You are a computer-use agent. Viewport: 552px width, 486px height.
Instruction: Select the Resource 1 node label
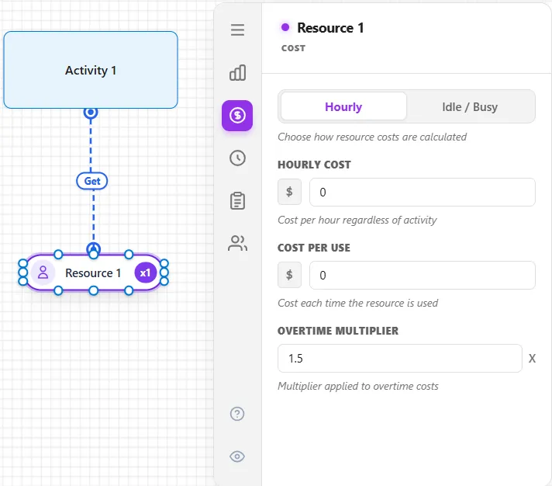(x=93, y=273)
